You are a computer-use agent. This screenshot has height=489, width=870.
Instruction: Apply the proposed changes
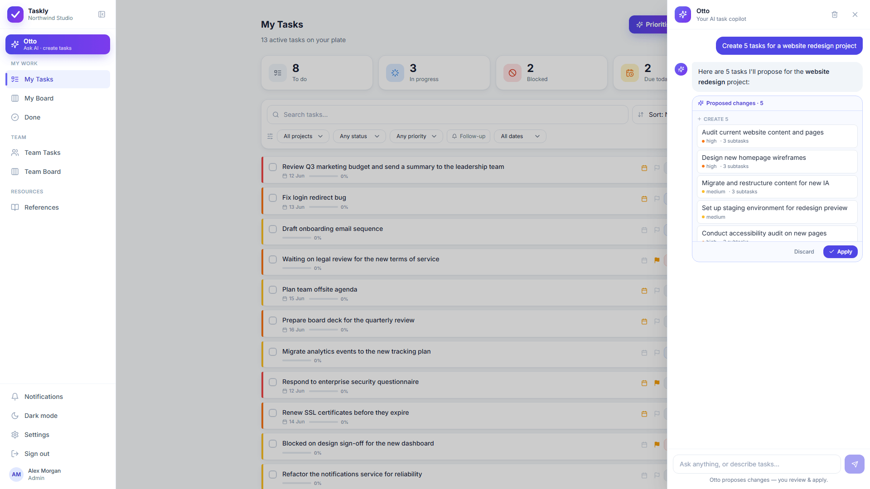[840, 252]
